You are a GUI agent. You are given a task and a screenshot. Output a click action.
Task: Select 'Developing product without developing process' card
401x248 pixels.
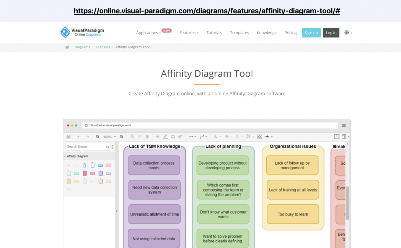pos(223,165)
